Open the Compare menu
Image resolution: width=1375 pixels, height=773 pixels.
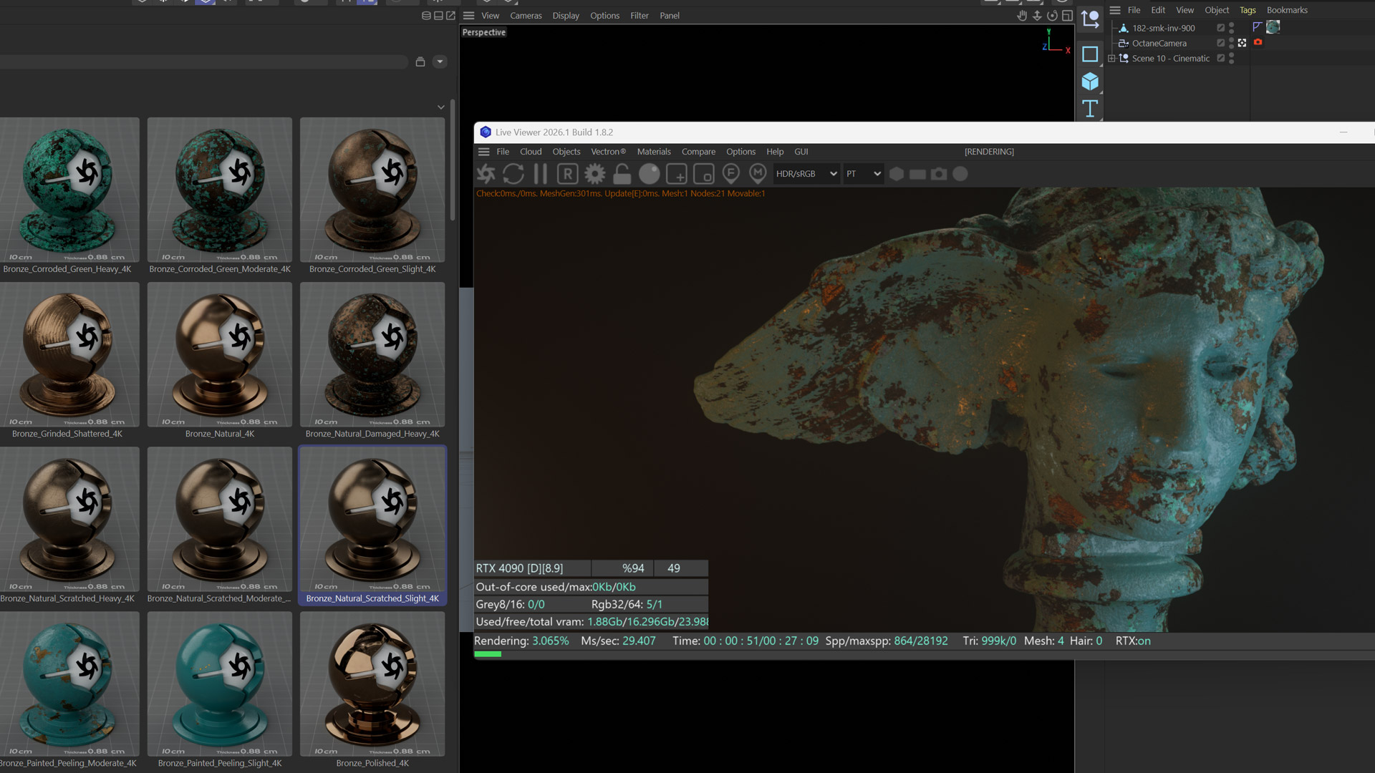point(698,152)
